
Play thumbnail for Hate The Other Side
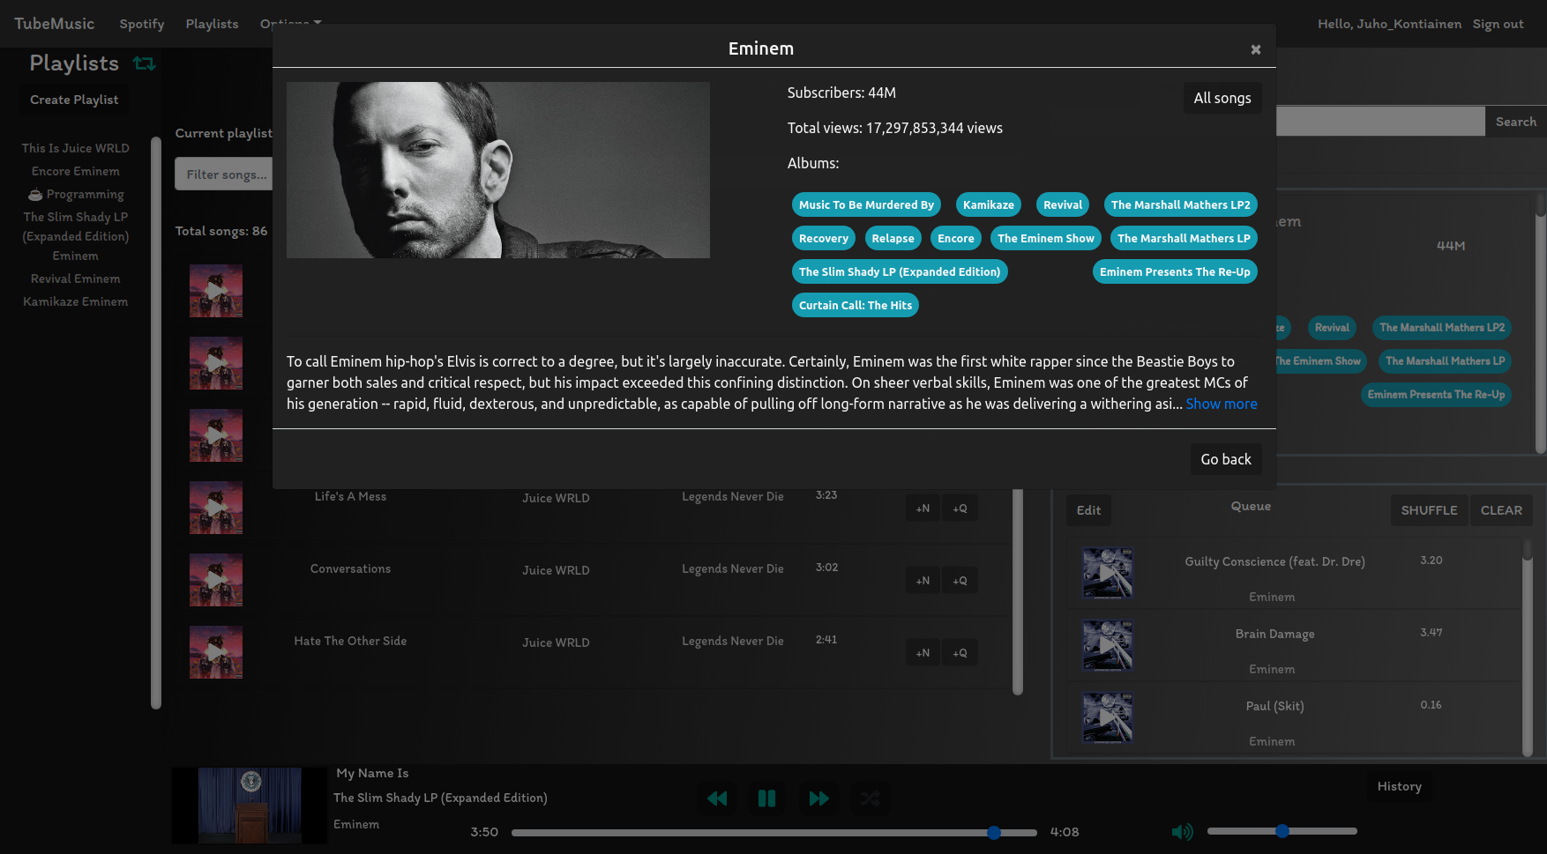pyautogui.click(x=216, y=652)
